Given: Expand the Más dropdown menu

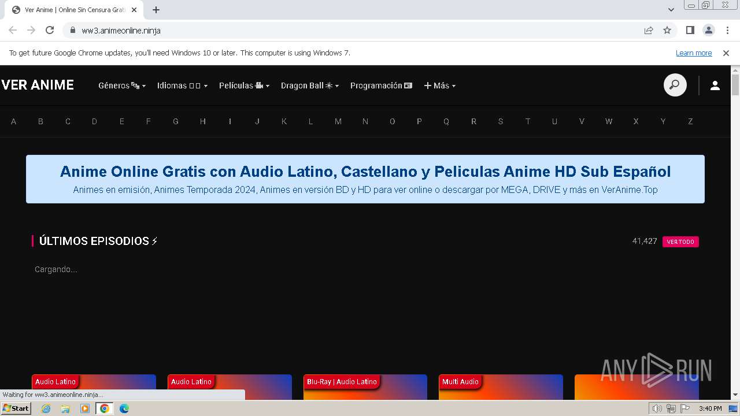Looking at the screenshot, I should [x=440, y=86].
